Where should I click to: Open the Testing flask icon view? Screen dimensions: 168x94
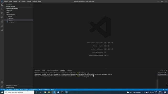[2, 26]
